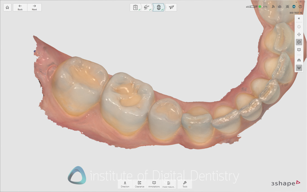Open the Annotations tool
Screen dimensions: 307x192
point(154,184)
